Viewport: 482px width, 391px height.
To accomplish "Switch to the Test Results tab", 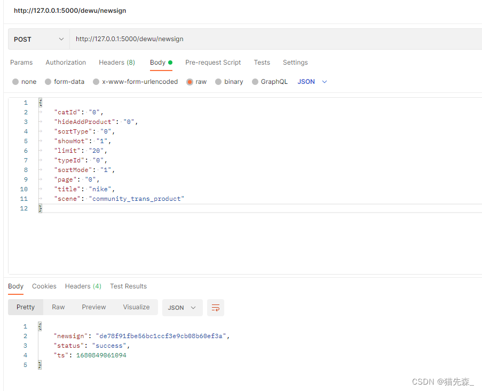I will [x=128, y=286].
